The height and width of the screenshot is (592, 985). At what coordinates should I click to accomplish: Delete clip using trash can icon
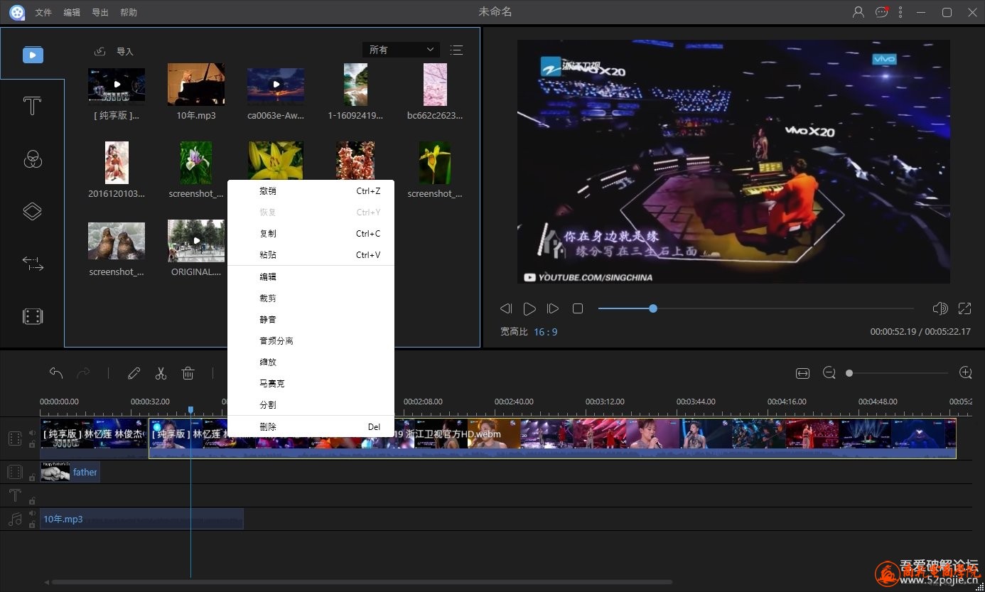tap(188, 372)
